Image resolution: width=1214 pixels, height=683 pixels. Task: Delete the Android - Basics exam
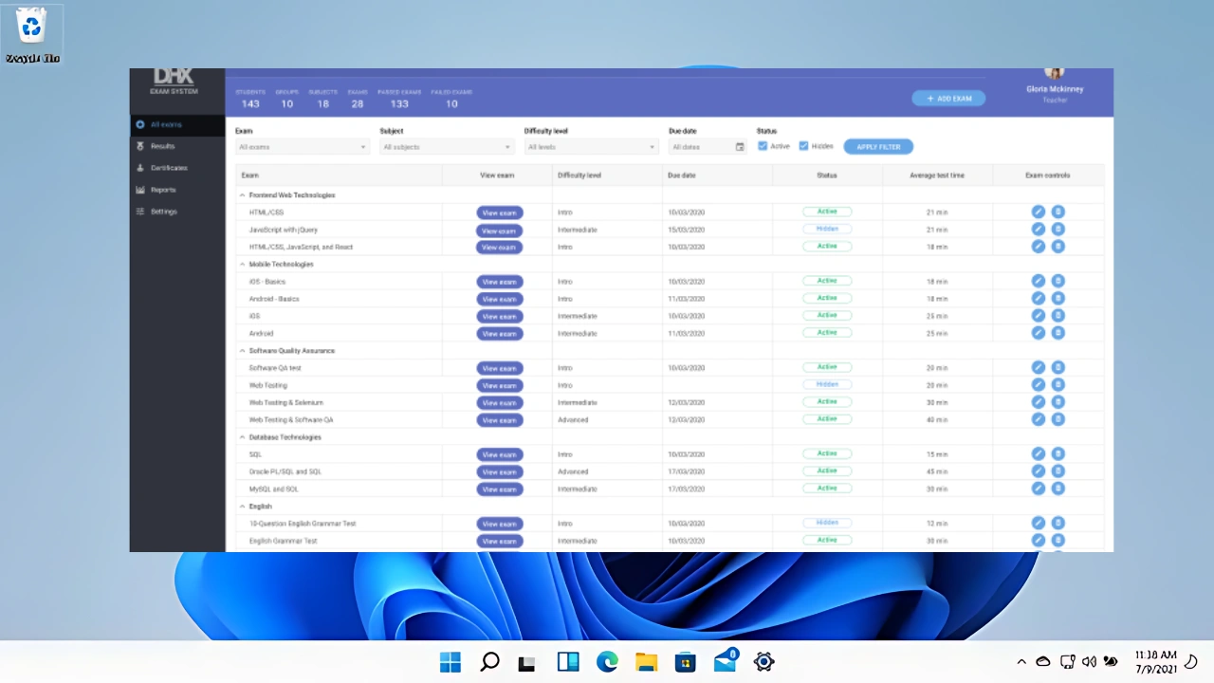[x=1058, y=299]
